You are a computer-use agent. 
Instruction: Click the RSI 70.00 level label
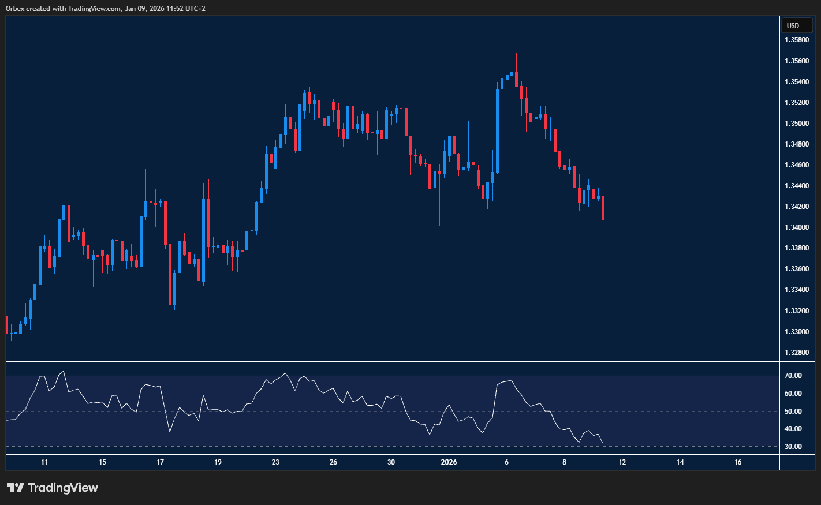pyautogui.click(x=793, y=376)
